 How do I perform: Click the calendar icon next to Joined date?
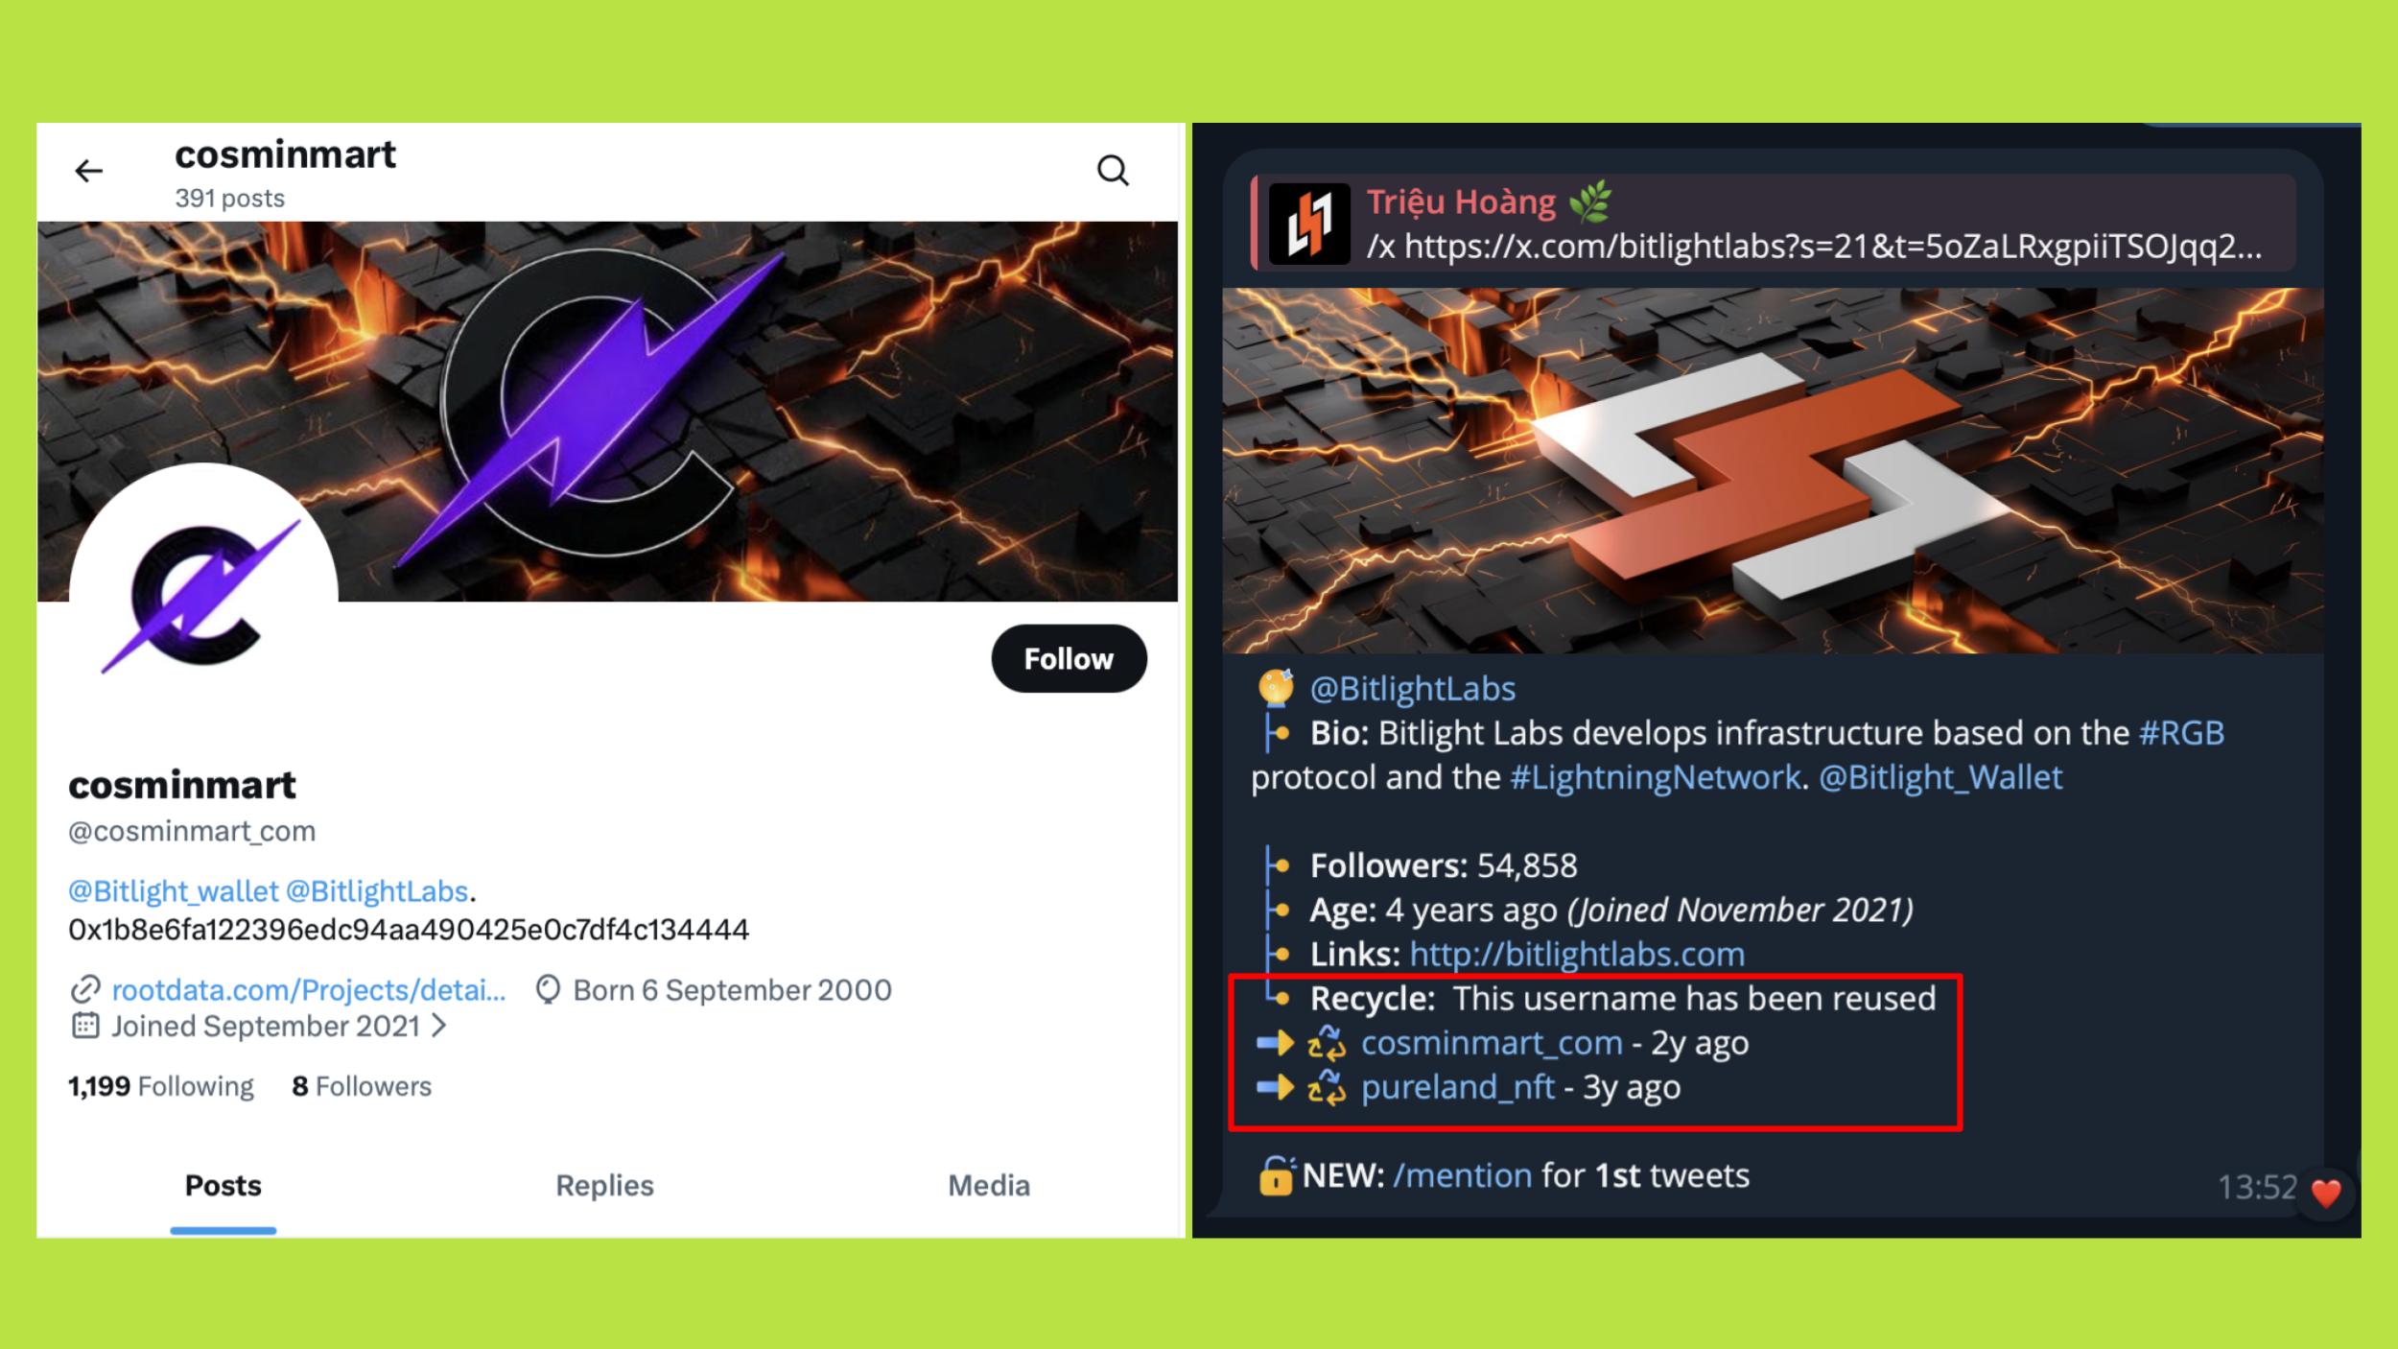click(x=85, y=1026)
